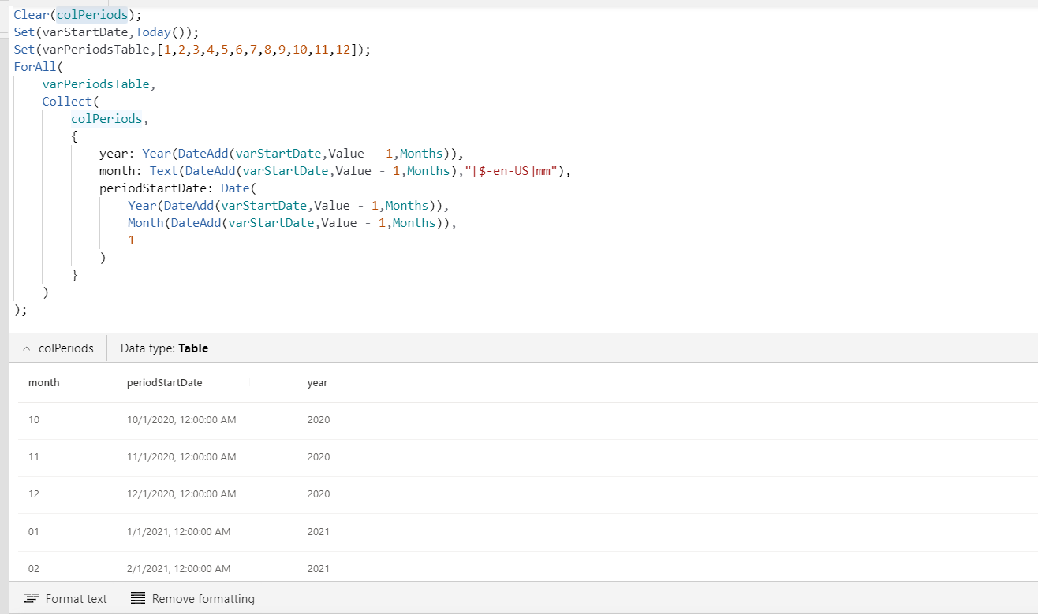Click the year column header
This screenshot has height=614, width=1038.
[x=317, y=383]
